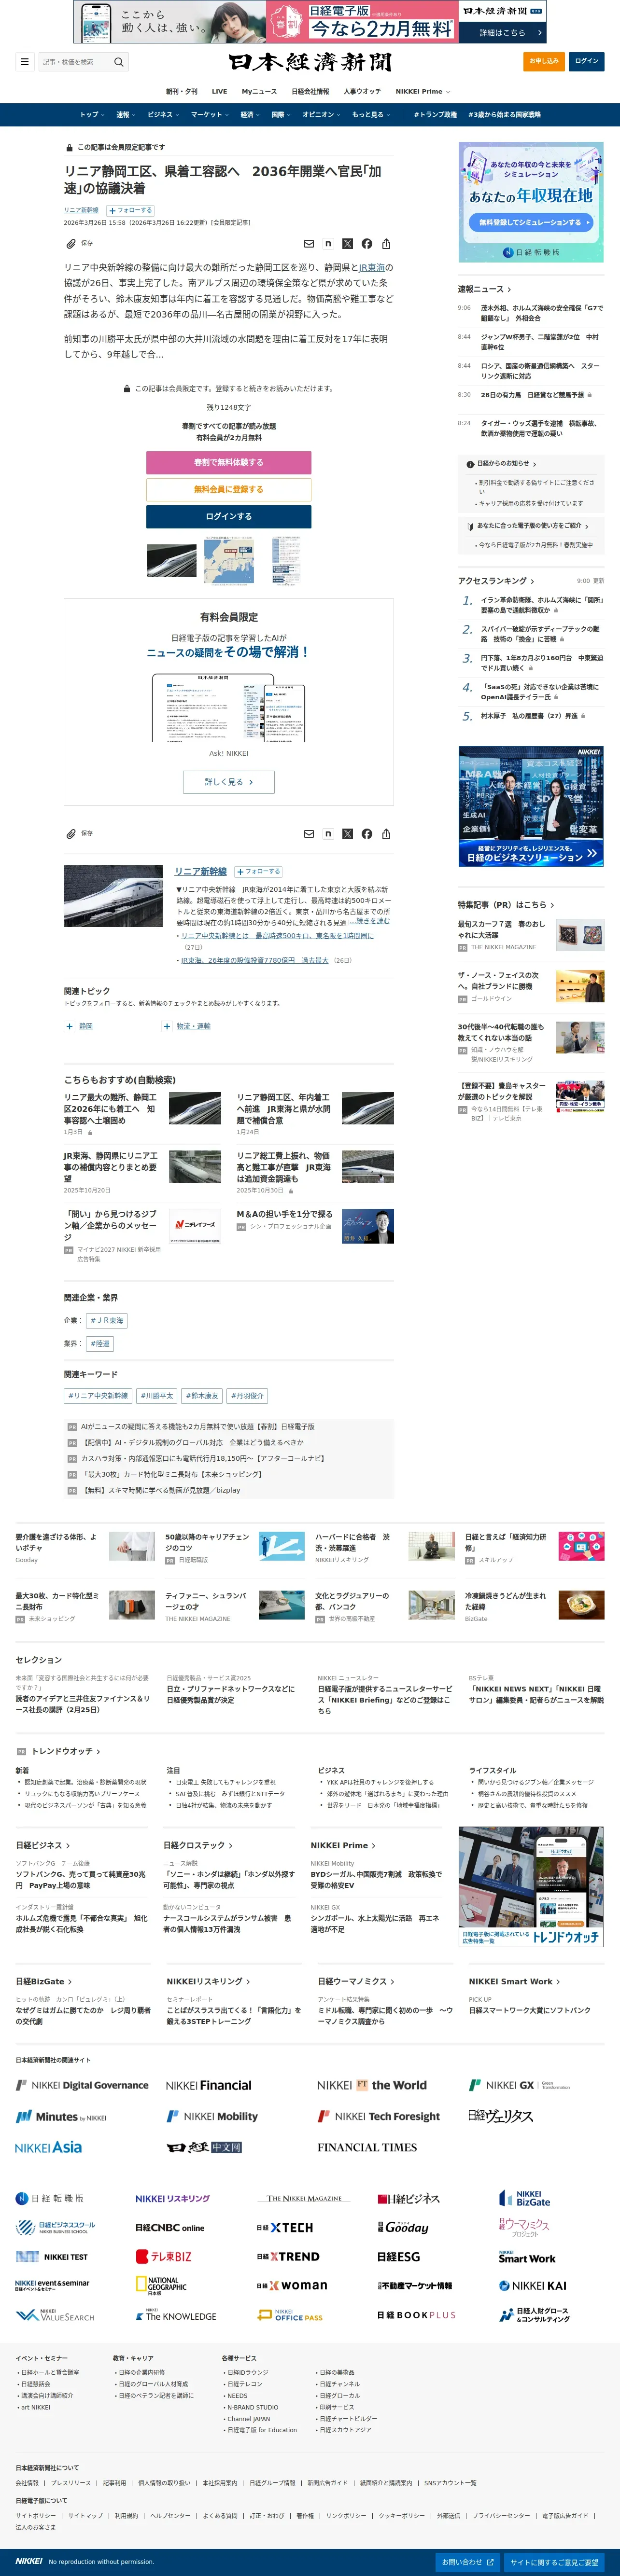Open share icon below article
This screenshot has height=2576, width=620.
(386, 833)
